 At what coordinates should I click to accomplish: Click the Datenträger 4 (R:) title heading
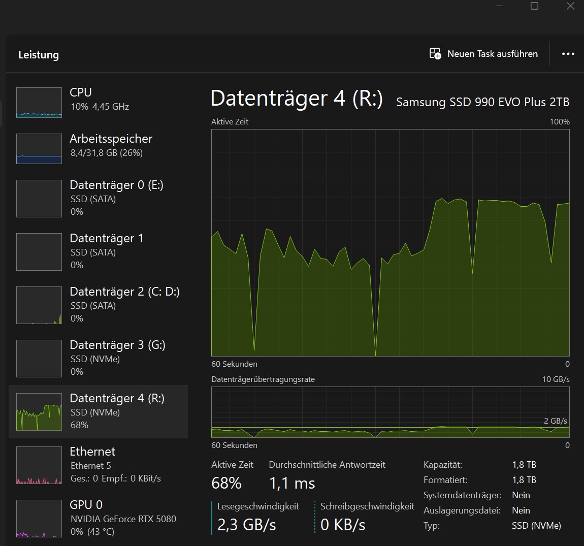tap(297, 99)
